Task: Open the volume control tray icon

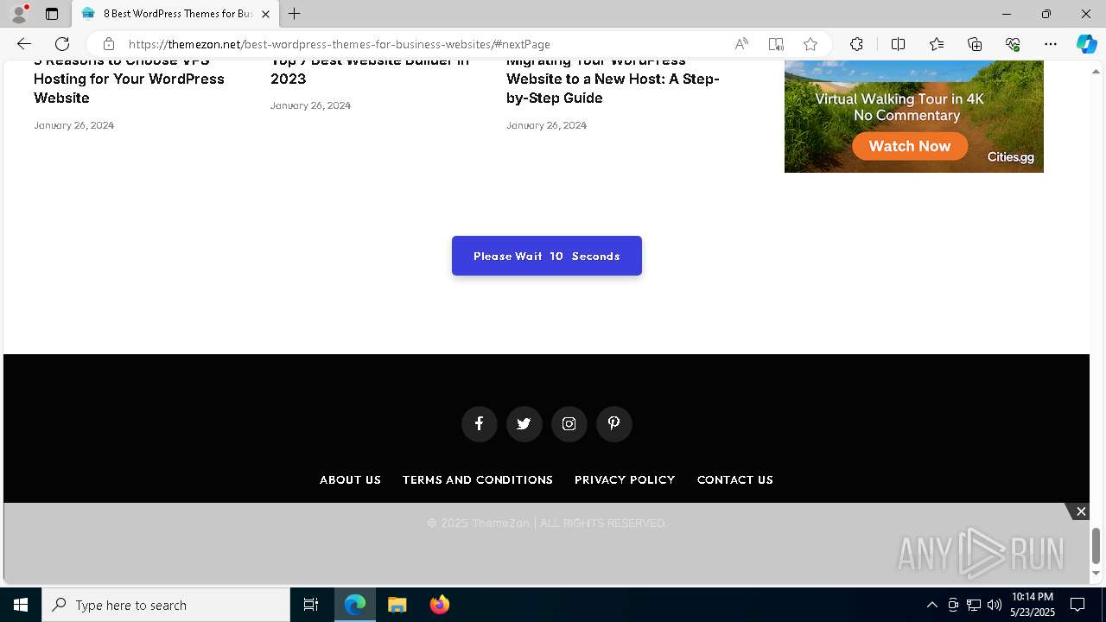Action: point(995,605)
